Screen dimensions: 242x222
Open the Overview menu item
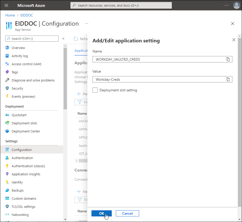(18, 48)
